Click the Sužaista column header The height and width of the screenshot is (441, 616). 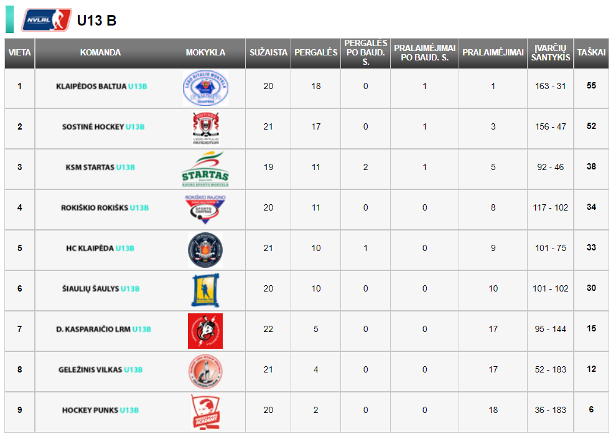(x=268, y=53)
